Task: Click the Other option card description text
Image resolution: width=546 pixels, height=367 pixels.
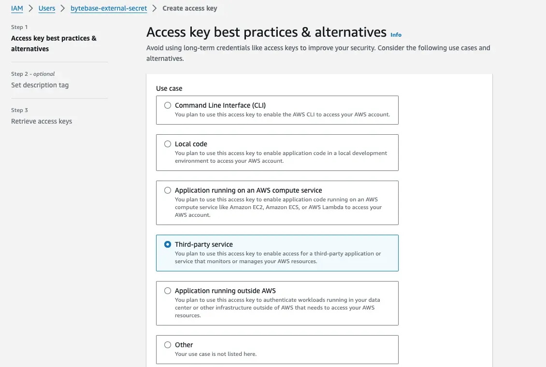Action: 216,354
